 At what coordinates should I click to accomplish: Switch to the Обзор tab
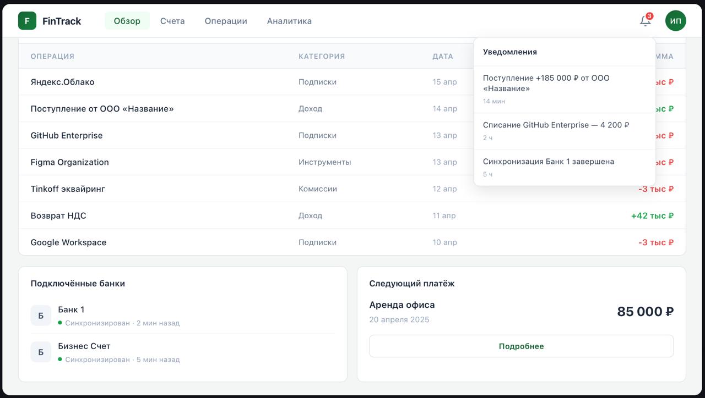pyautogui.click(x=127, y=21)
